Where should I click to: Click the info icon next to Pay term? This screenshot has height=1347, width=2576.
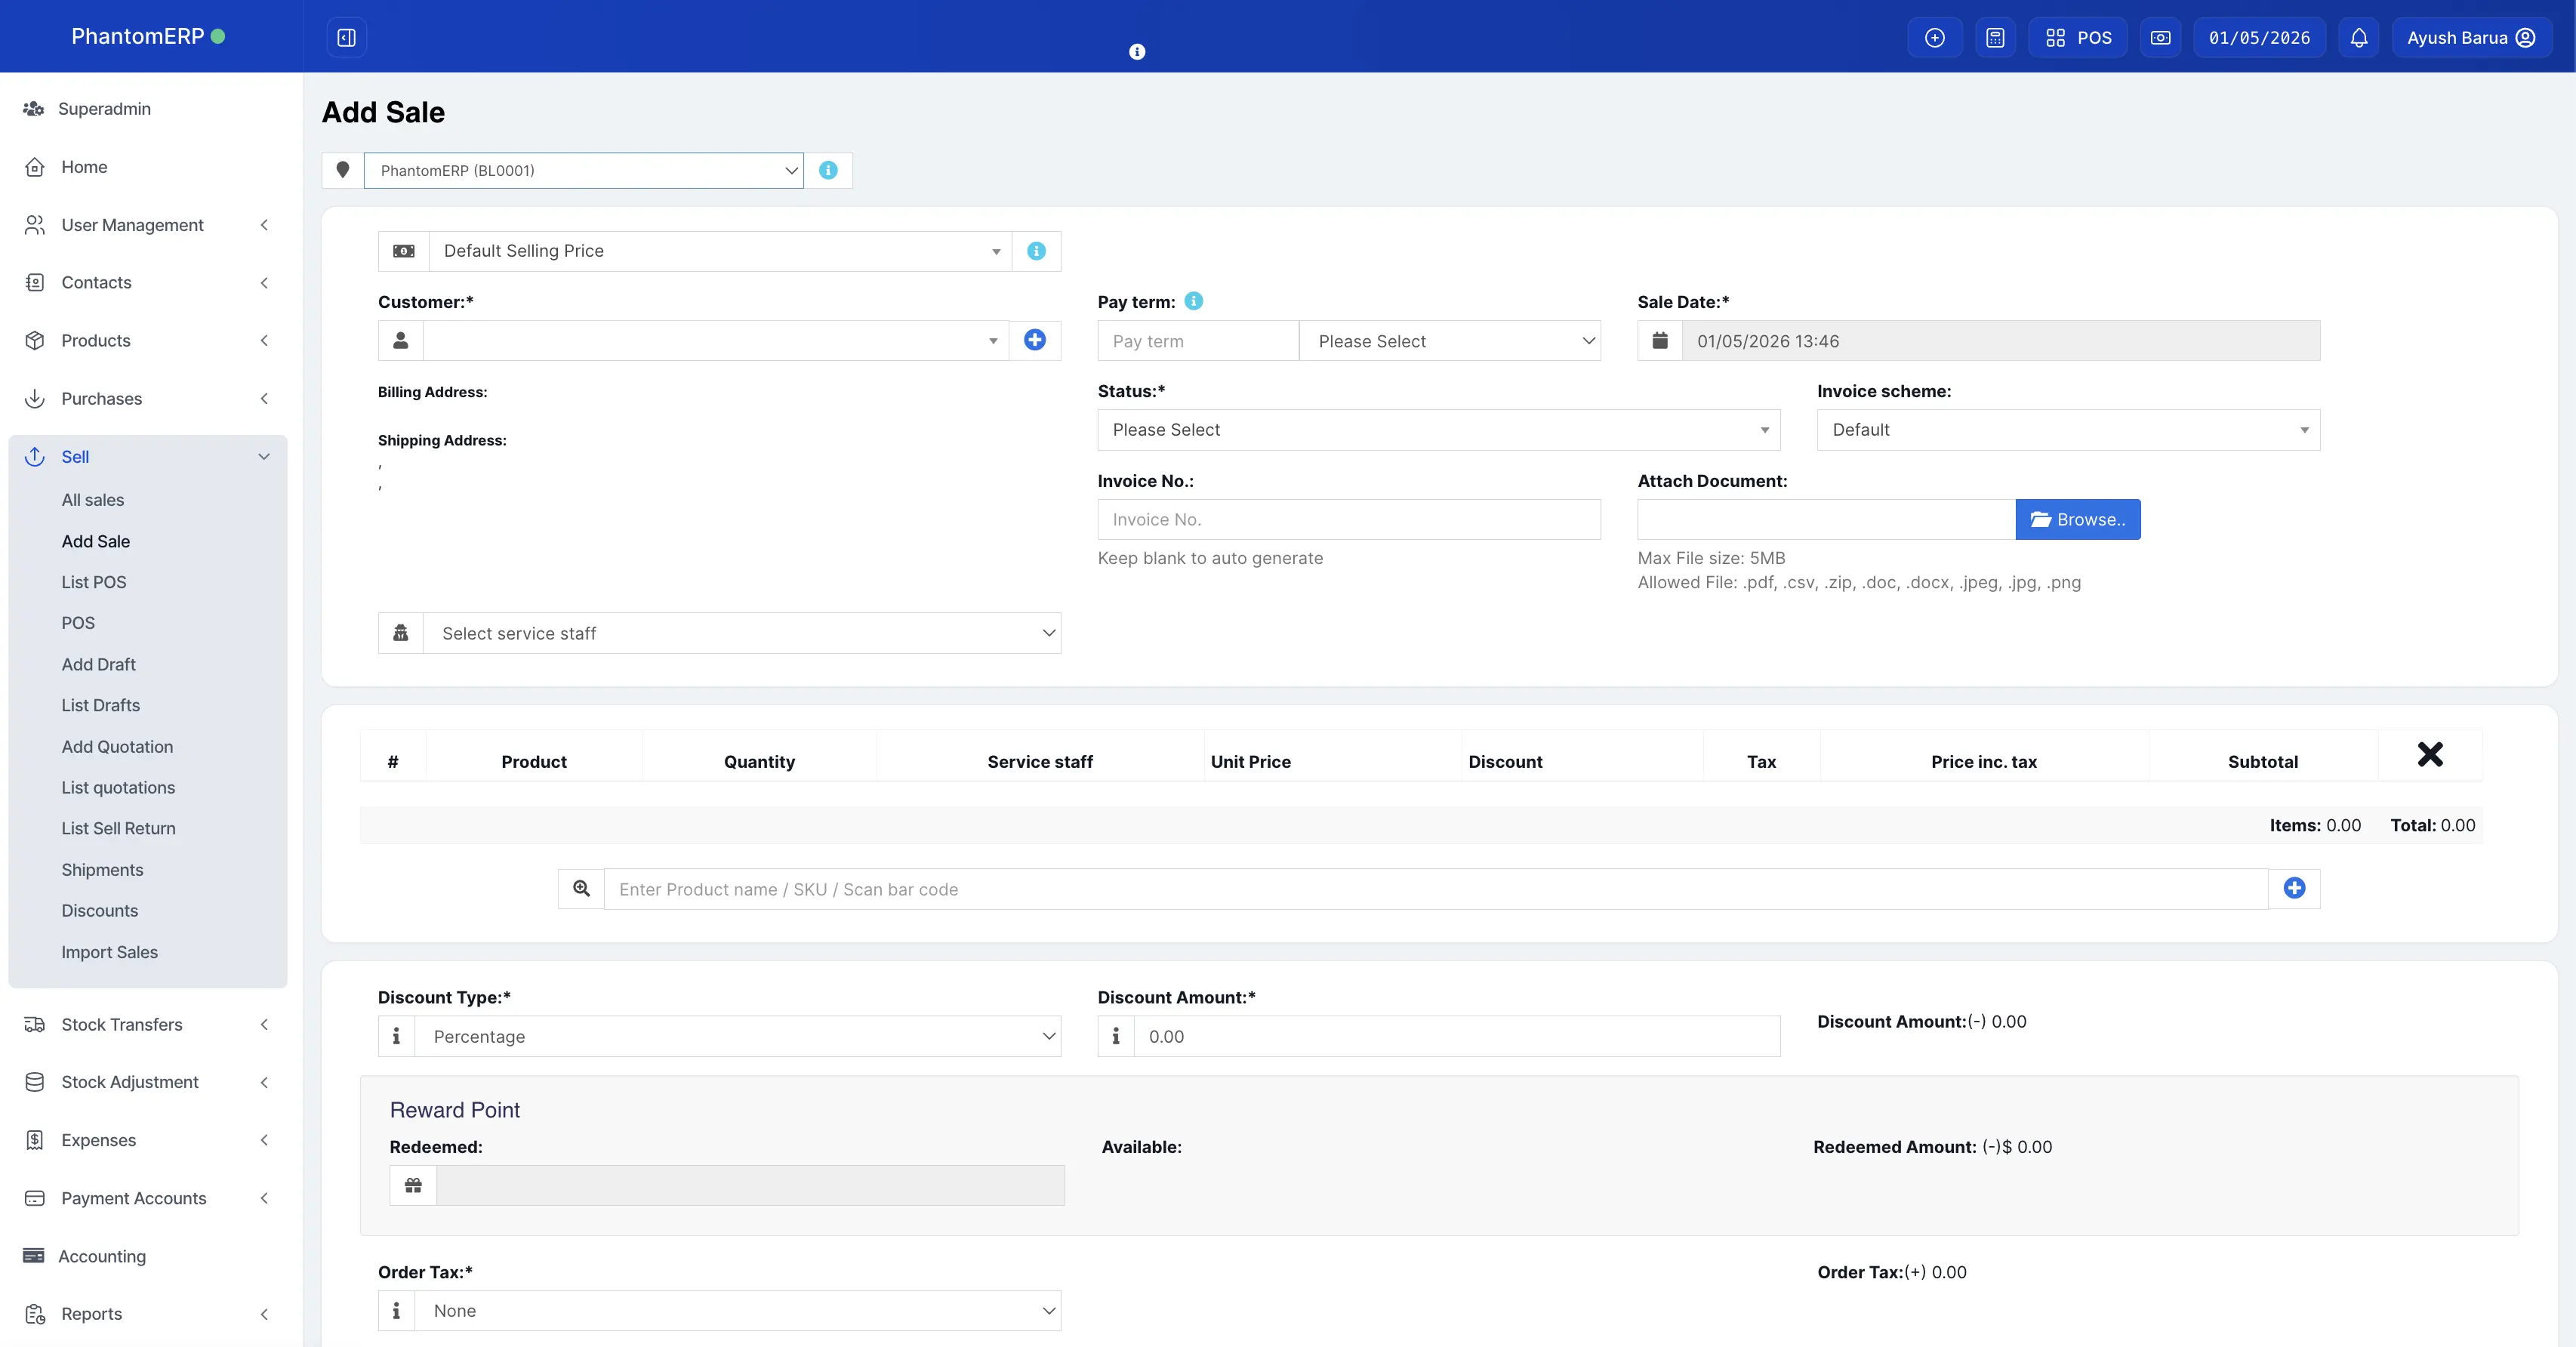[1193, 300]
